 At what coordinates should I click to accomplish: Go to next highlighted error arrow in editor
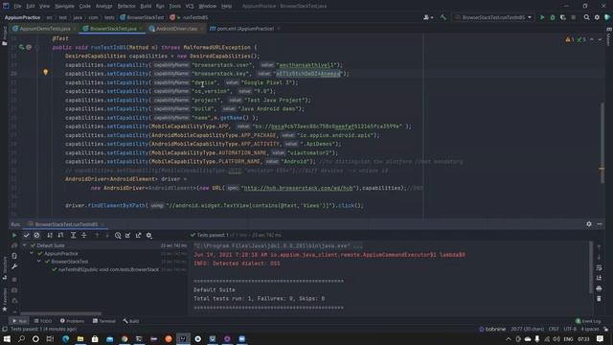coord(600,39)
